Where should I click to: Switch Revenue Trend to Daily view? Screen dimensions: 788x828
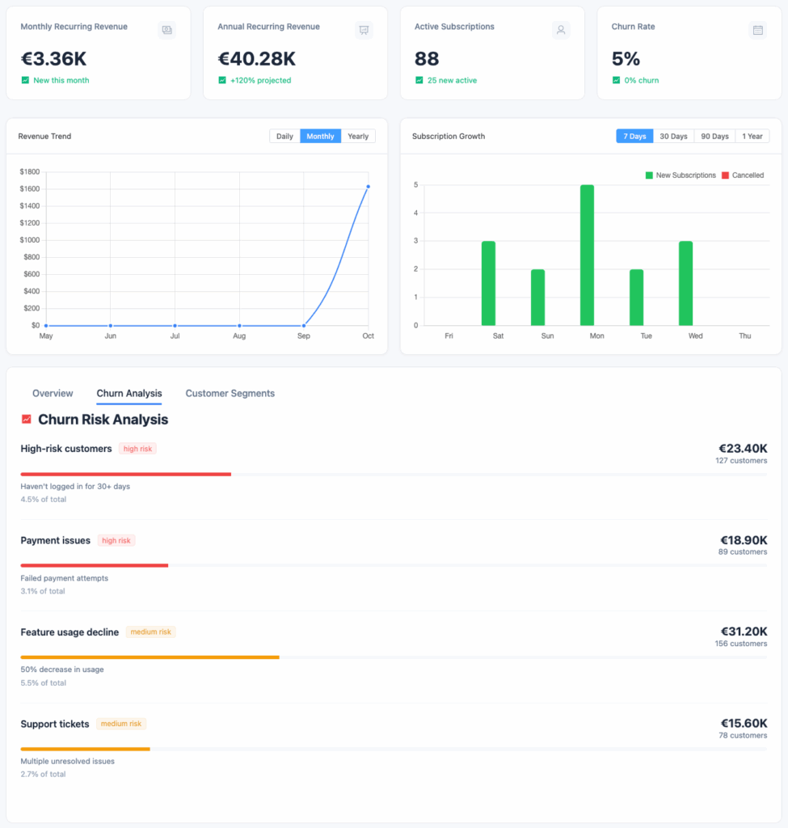click(284, 136)
